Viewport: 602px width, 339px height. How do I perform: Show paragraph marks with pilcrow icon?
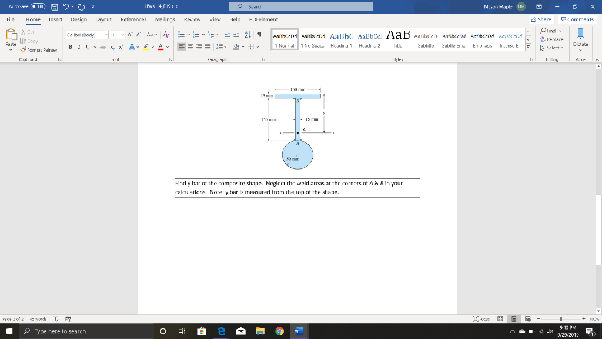[259, 35]
